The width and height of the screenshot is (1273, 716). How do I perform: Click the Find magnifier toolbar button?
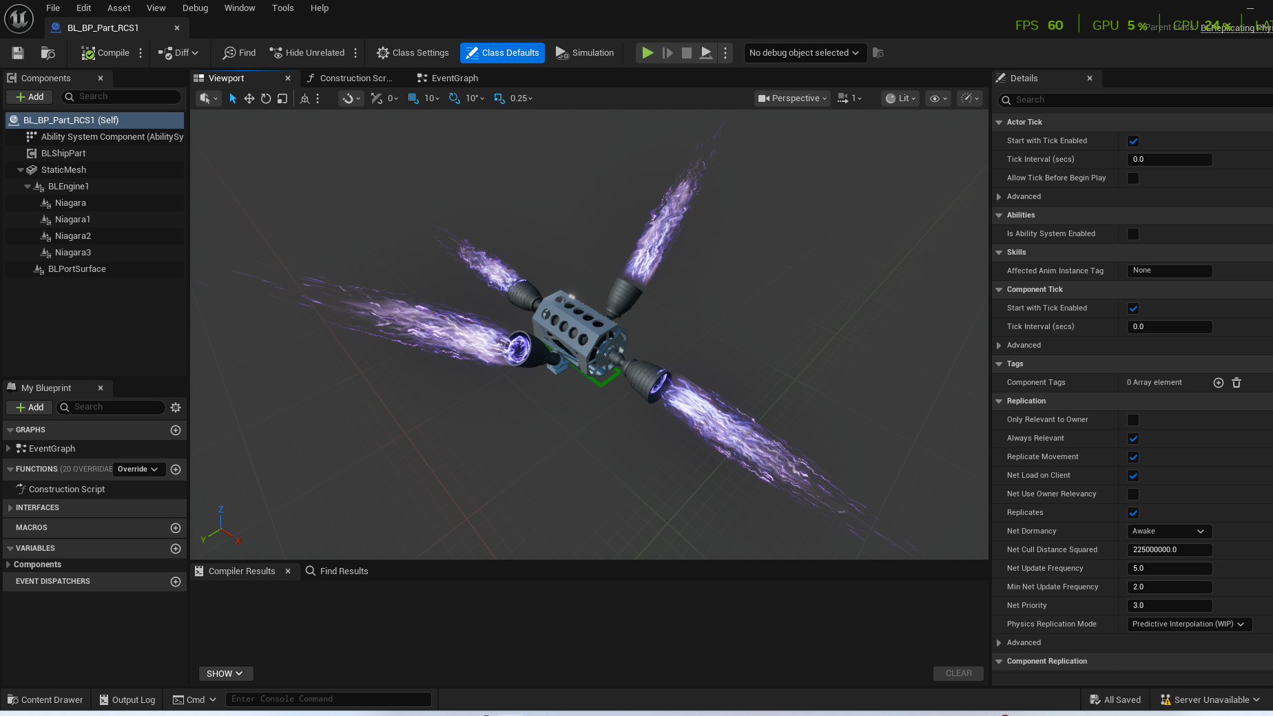(239, 53)
